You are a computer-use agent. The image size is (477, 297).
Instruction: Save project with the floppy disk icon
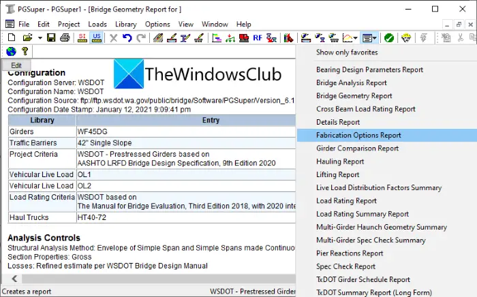51,37
